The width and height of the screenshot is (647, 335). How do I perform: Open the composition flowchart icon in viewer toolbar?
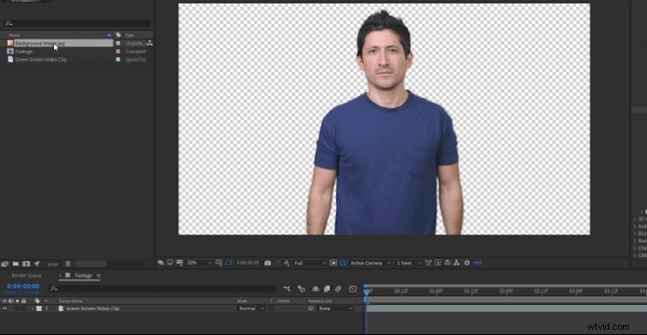[x=457, y=263]
